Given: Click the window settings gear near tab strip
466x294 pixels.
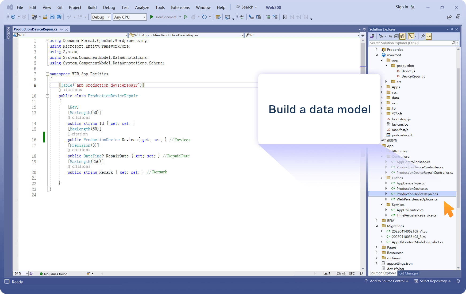Looking at the screenshot, I should 364,29.
